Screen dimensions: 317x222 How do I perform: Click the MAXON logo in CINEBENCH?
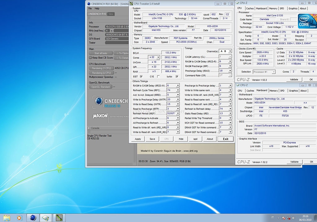tap(100, 116)
